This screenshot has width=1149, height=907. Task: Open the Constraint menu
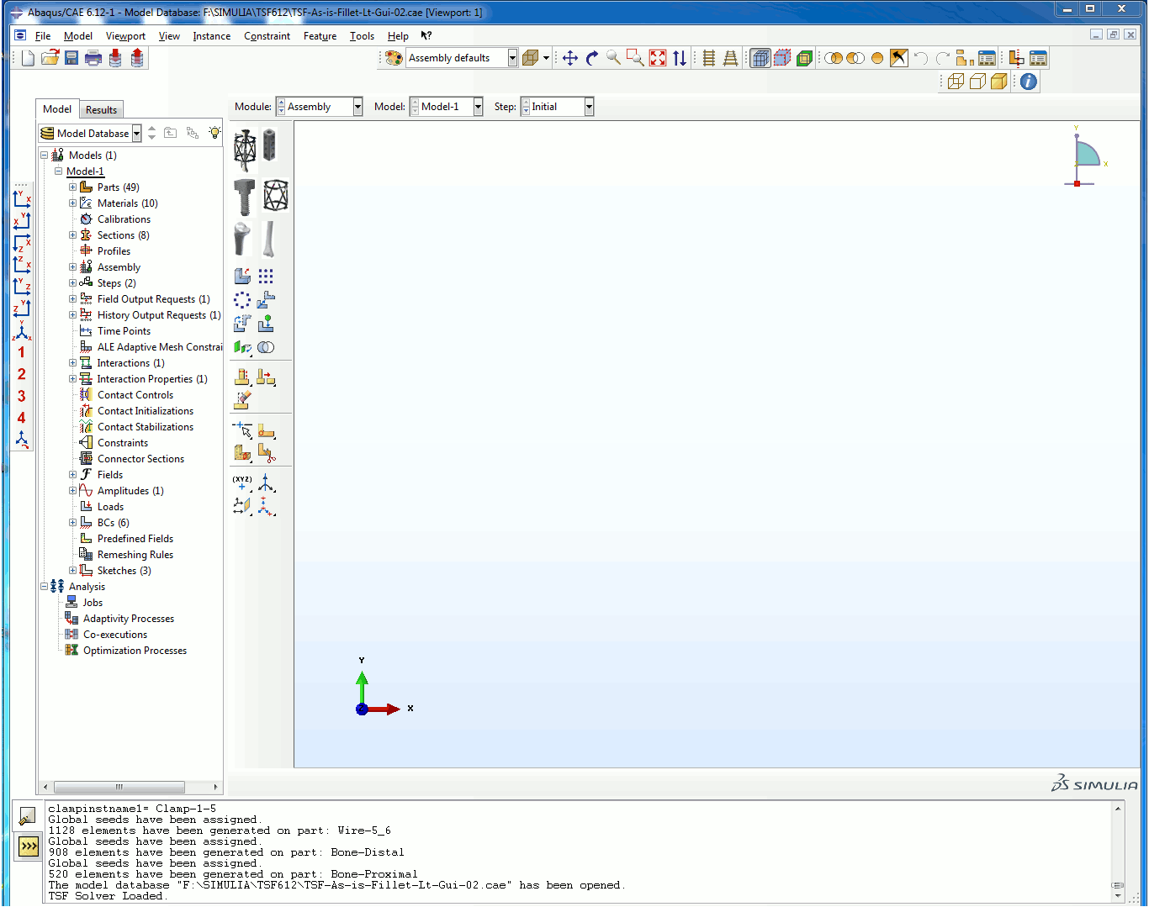click(267, 36)
